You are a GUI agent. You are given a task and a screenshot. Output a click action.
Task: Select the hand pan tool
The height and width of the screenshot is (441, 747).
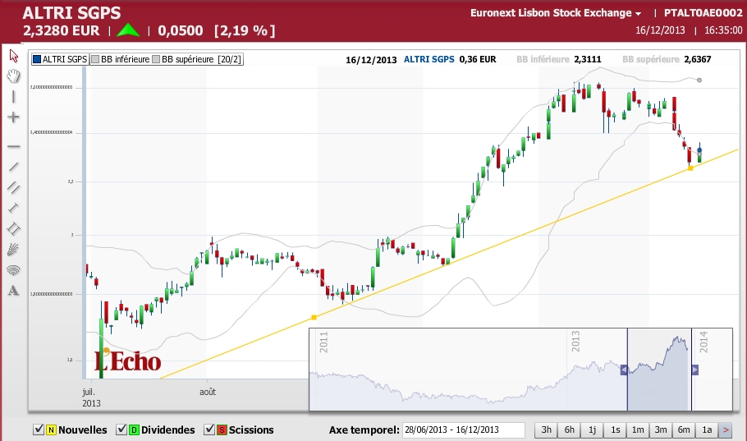pyautogui.click(x=13, y=76)
